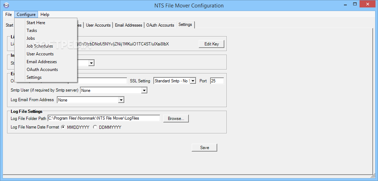Open the Log Email From Address dropdown
378x181 pixels.
coord(121,100)
